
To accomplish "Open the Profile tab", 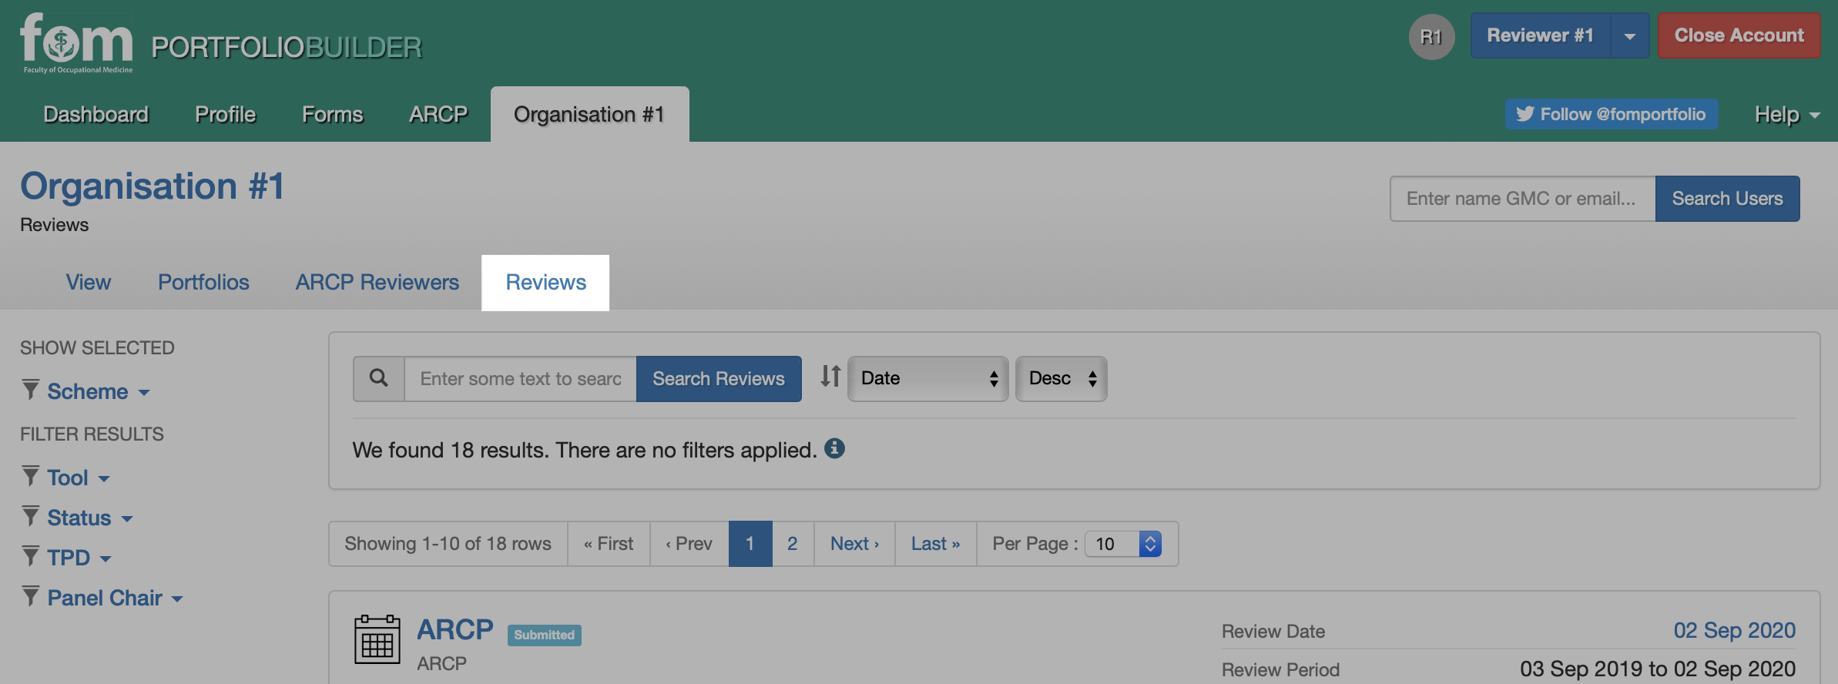I will pos(226,115).
